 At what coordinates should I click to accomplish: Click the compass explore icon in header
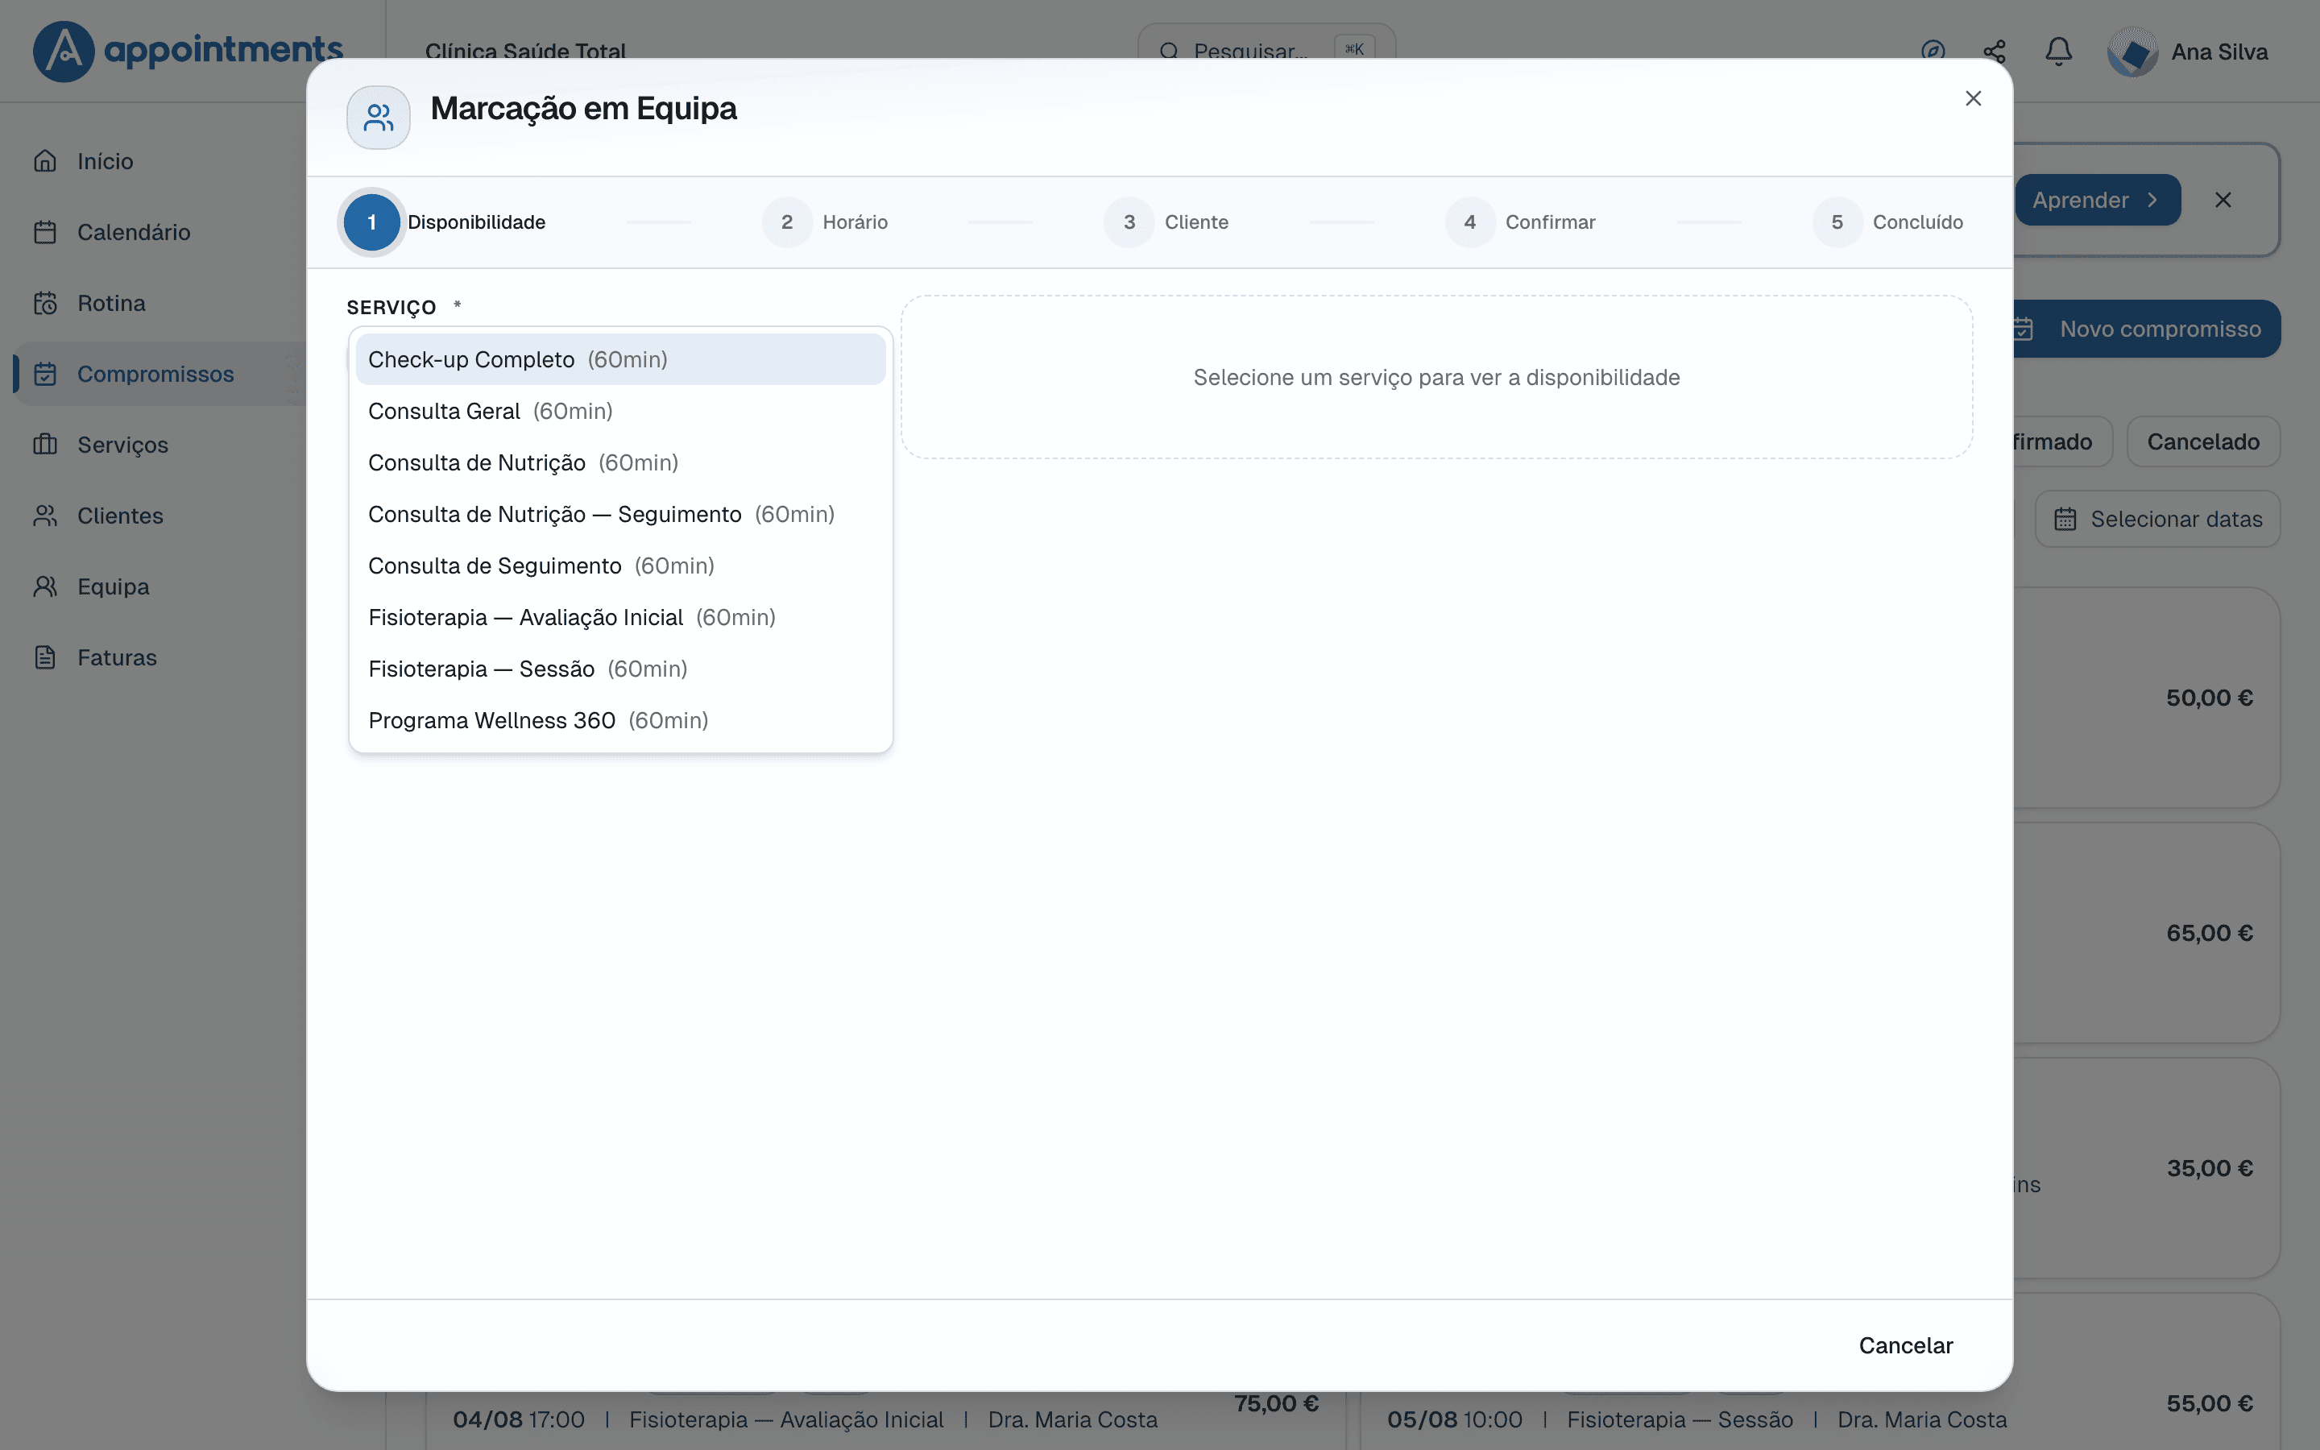pyautogui.click(x=1933, y=51)
